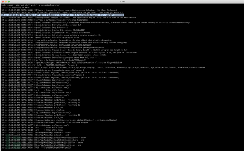The height and width of the screenshot is (151, 244).
Task: Minimize the adb terminal window
Action: point(6,1)
